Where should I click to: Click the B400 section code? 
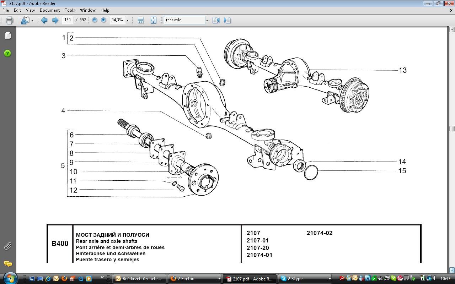(60, 244)
